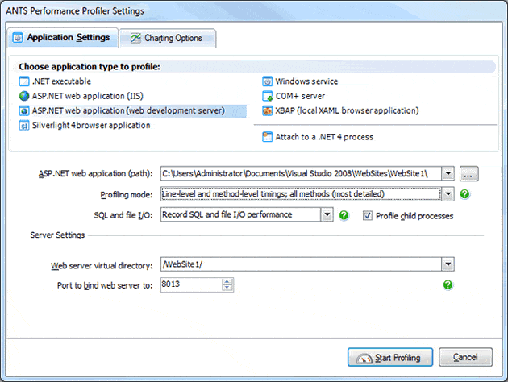Expand the SQL and file I/O dropdown
508x382 pixels.
(327, 214)
